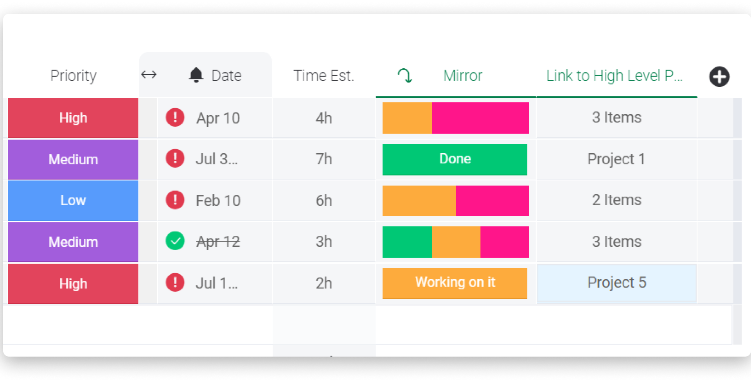The height and width of the screenshot is (382, 751).
Task: Click red overdue icon next to Apr 10
Action: 175,117
